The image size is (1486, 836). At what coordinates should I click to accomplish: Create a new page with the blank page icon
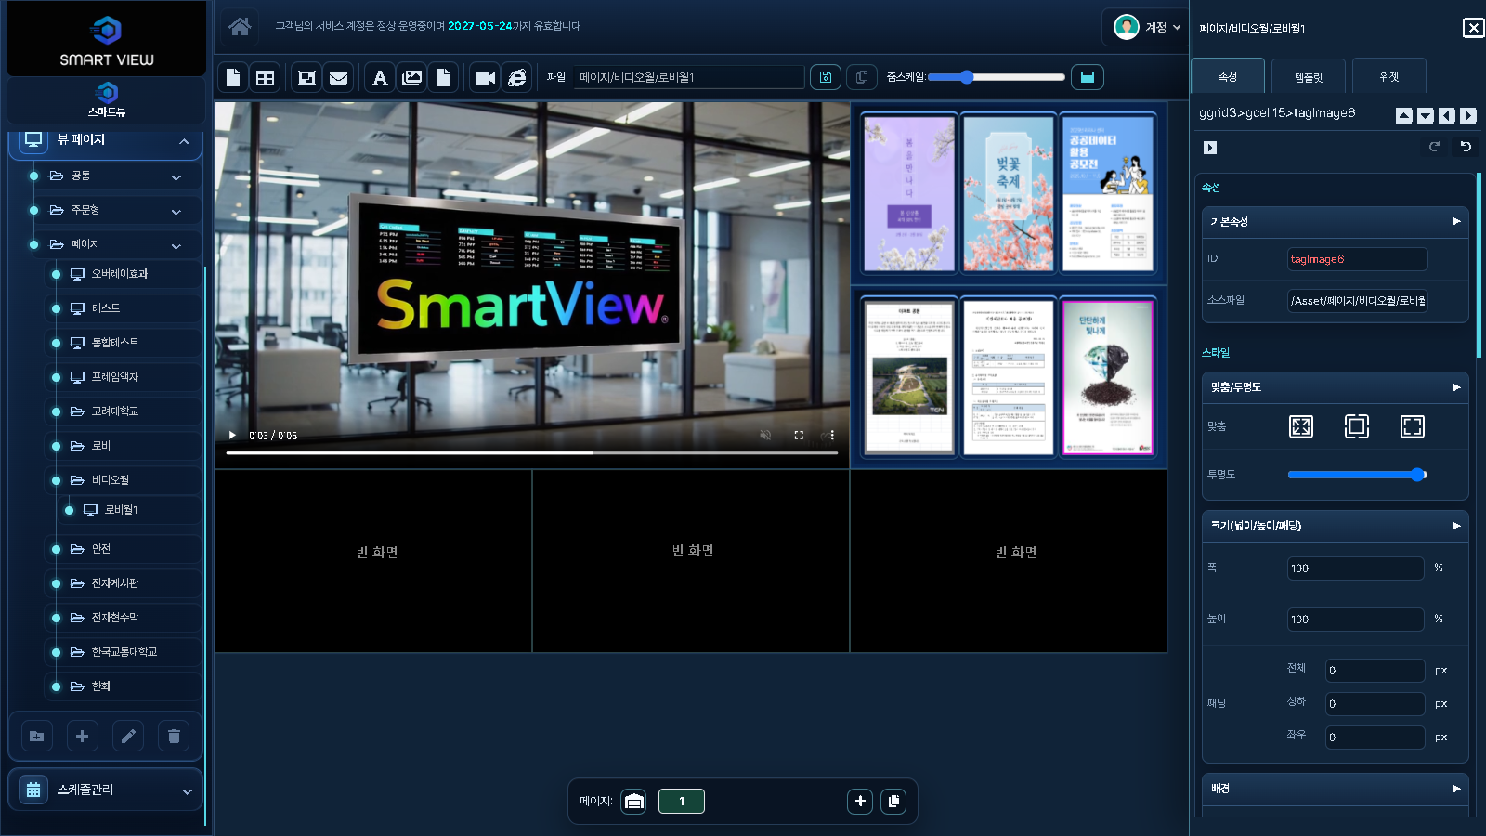click(x=233, y=77)
